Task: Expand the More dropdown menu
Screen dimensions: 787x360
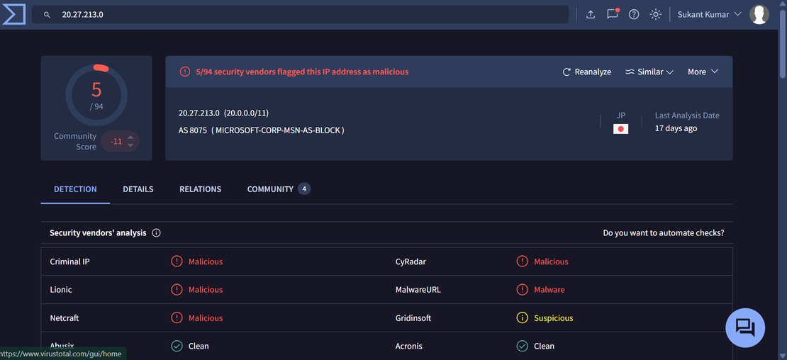Action: click(x=703, y=72)
